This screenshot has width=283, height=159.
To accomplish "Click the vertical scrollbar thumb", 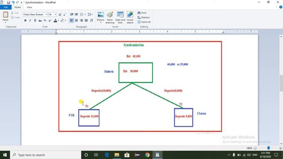I will coord(281,83).
